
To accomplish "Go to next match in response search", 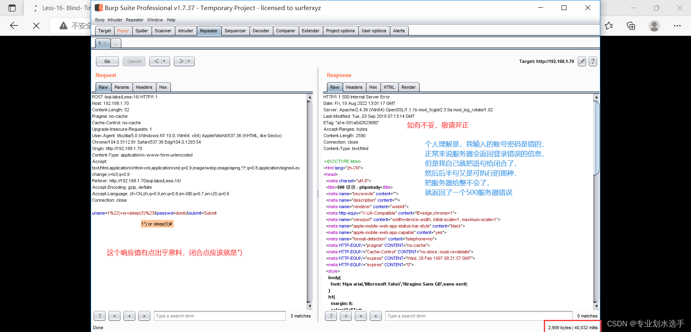I will pyautogui.click(x=376, y=316).
